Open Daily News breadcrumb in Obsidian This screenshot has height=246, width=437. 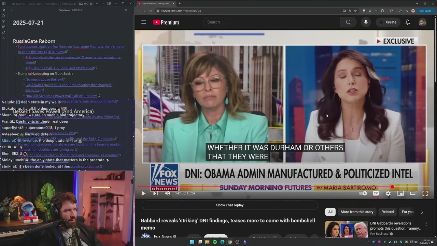pos(64,10)
